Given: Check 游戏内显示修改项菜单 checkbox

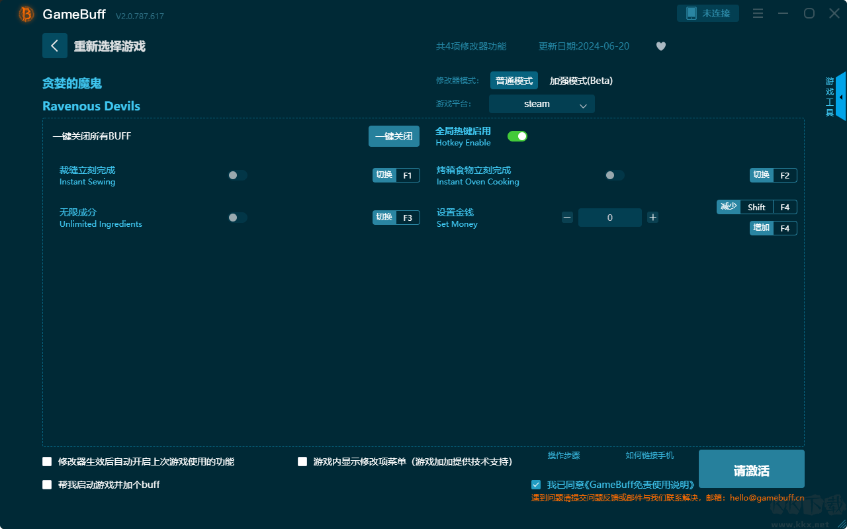Looking at the screenshot, I should [302, 462].
